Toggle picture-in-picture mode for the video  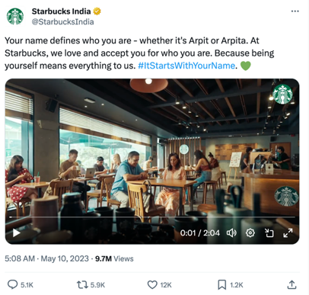tap(269, 232)
